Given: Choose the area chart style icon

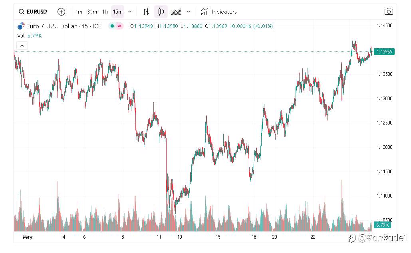Looking at the screenshot, I should 176,12.
